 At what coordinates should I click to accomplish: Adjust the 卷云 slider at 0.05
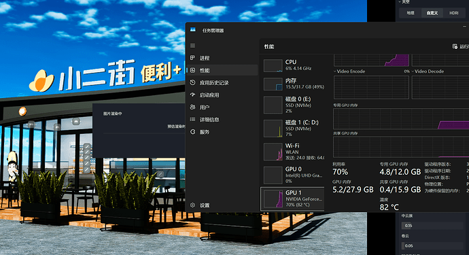[432, 245]
